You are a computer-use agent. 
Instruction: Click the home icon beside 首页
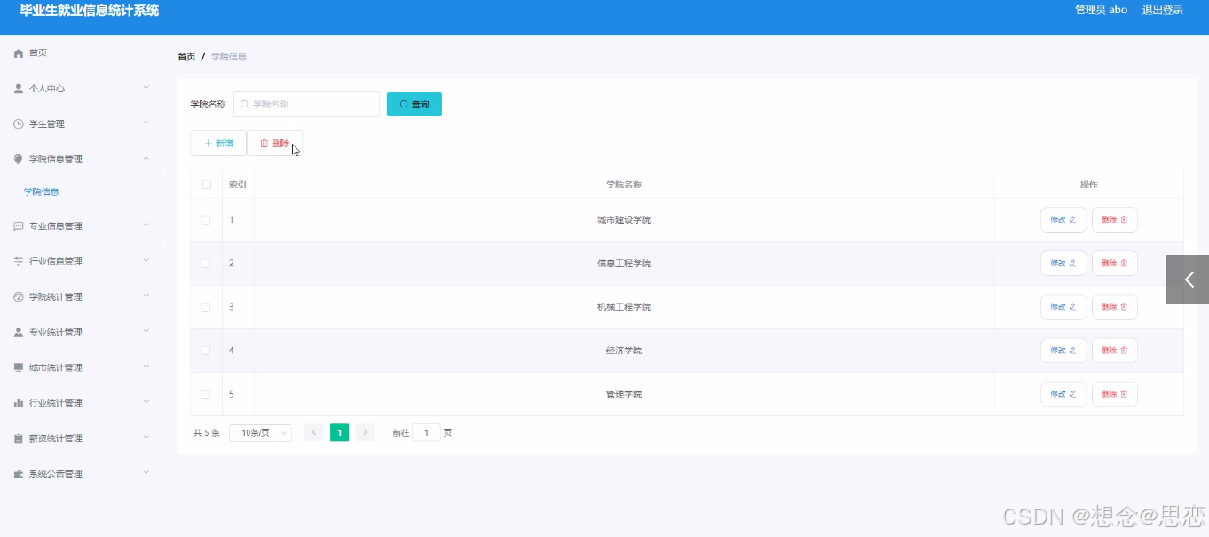(18, 53)
